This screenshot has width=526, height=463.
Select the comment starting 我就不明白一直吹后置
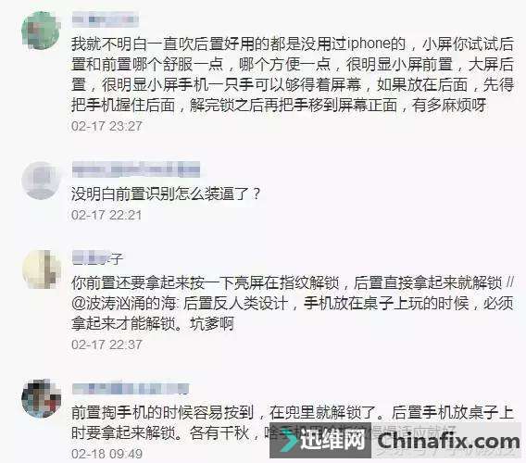293,74
